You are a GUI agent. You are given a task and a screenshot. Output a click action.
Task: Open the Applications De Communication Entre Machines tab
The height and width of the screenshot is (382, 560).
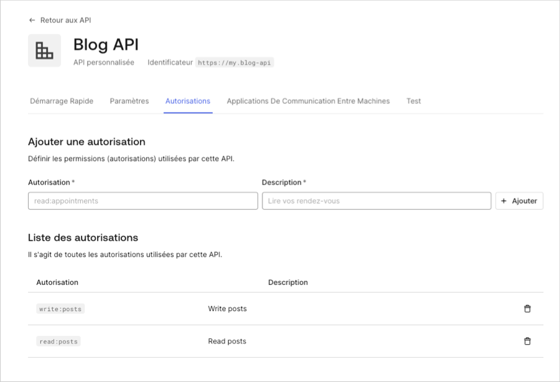[x=308, y=100]
